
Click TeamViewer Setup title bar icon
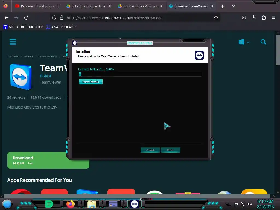pos(75,43)
